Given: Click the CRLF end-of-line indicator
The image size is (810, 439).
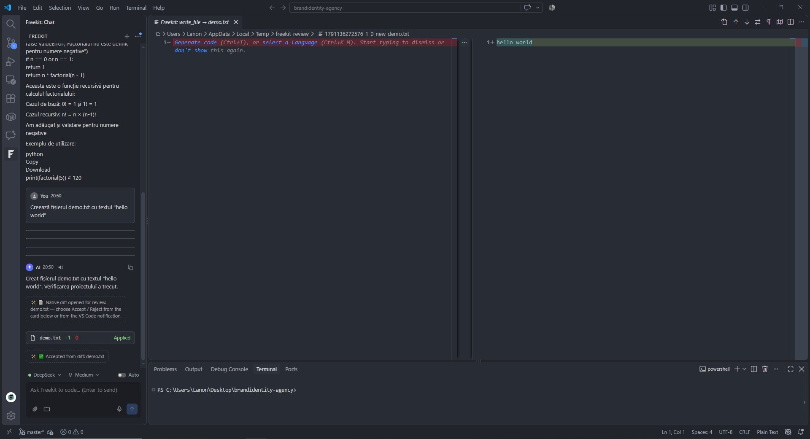Looking at the screenshot, I should pyautogui.click(x=745, y=432).
